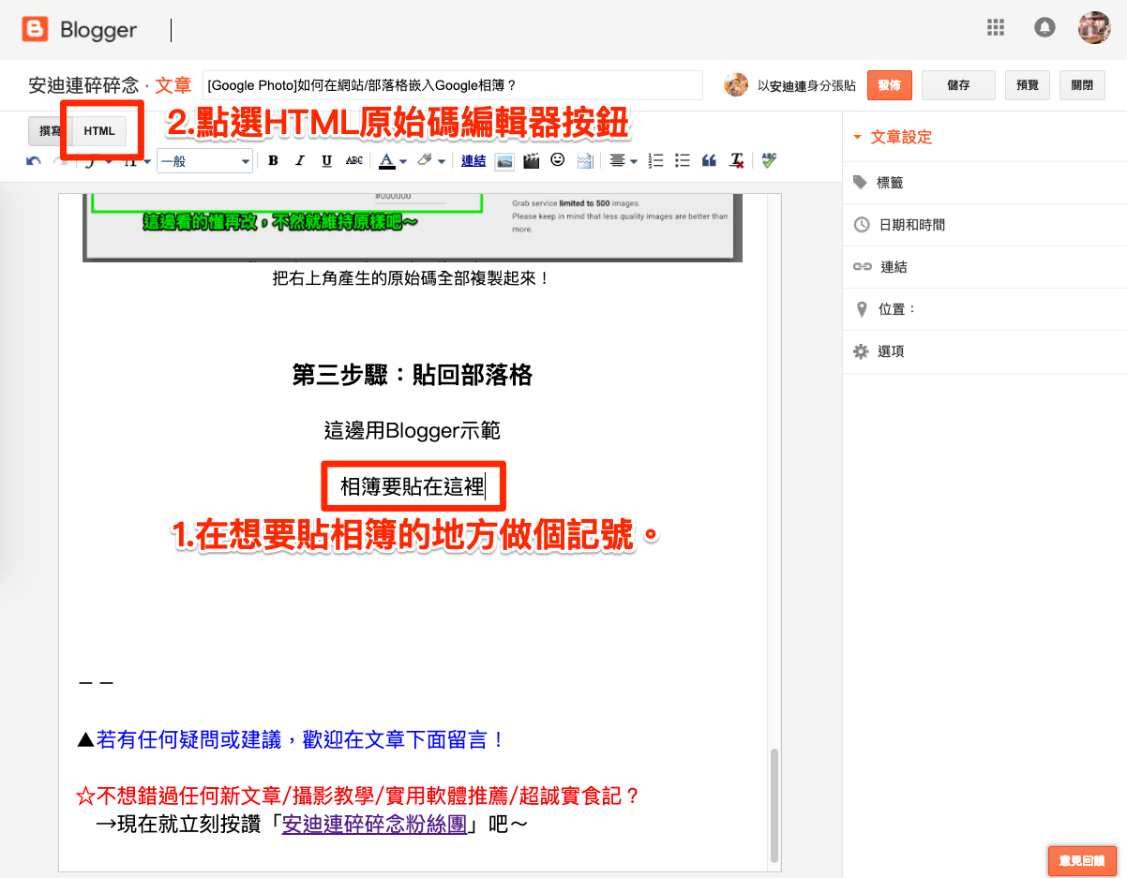This screenshot has width=1127, height=878.
Task: Click the author avatar beside 以安迪連身分張貼
Action: tap(736, 84)
